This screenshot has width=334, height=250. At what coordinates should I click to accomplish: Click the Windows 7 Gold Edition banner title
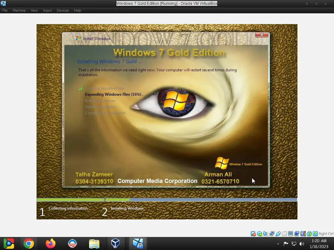169,53
